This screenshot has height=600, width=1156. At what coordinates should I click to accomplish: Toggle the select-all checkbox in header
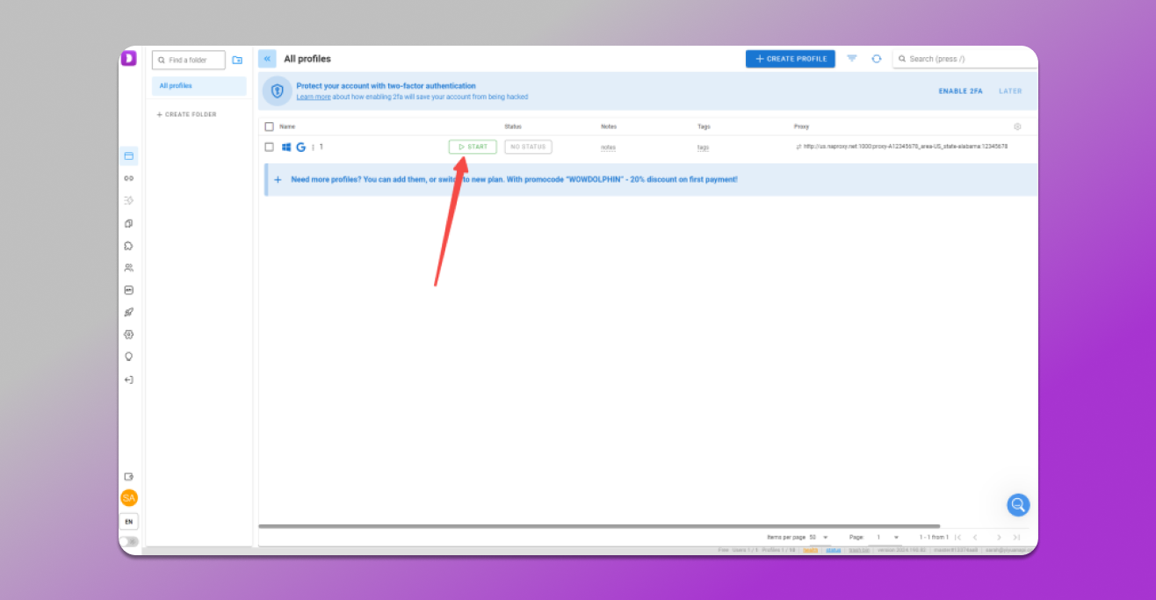tap(270, 127)
